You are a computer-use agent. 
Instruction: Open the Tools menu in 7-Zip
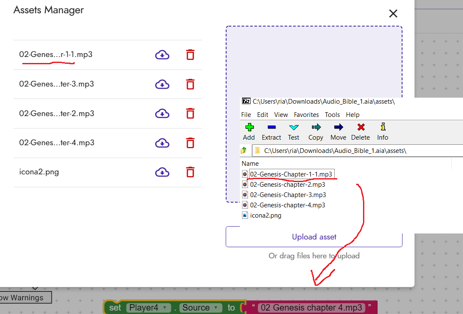click(332, 115)
